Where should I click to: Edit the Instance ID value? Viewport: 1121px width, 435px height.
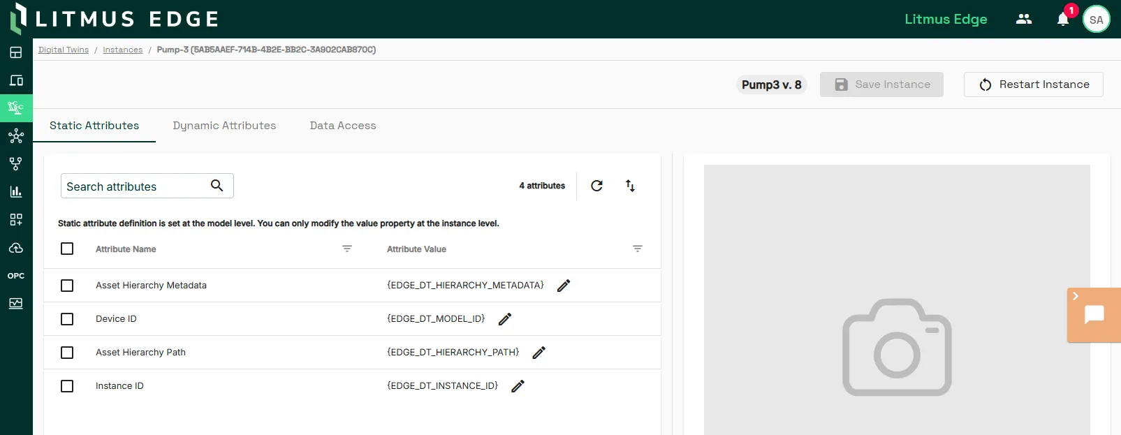click(518, 386)
